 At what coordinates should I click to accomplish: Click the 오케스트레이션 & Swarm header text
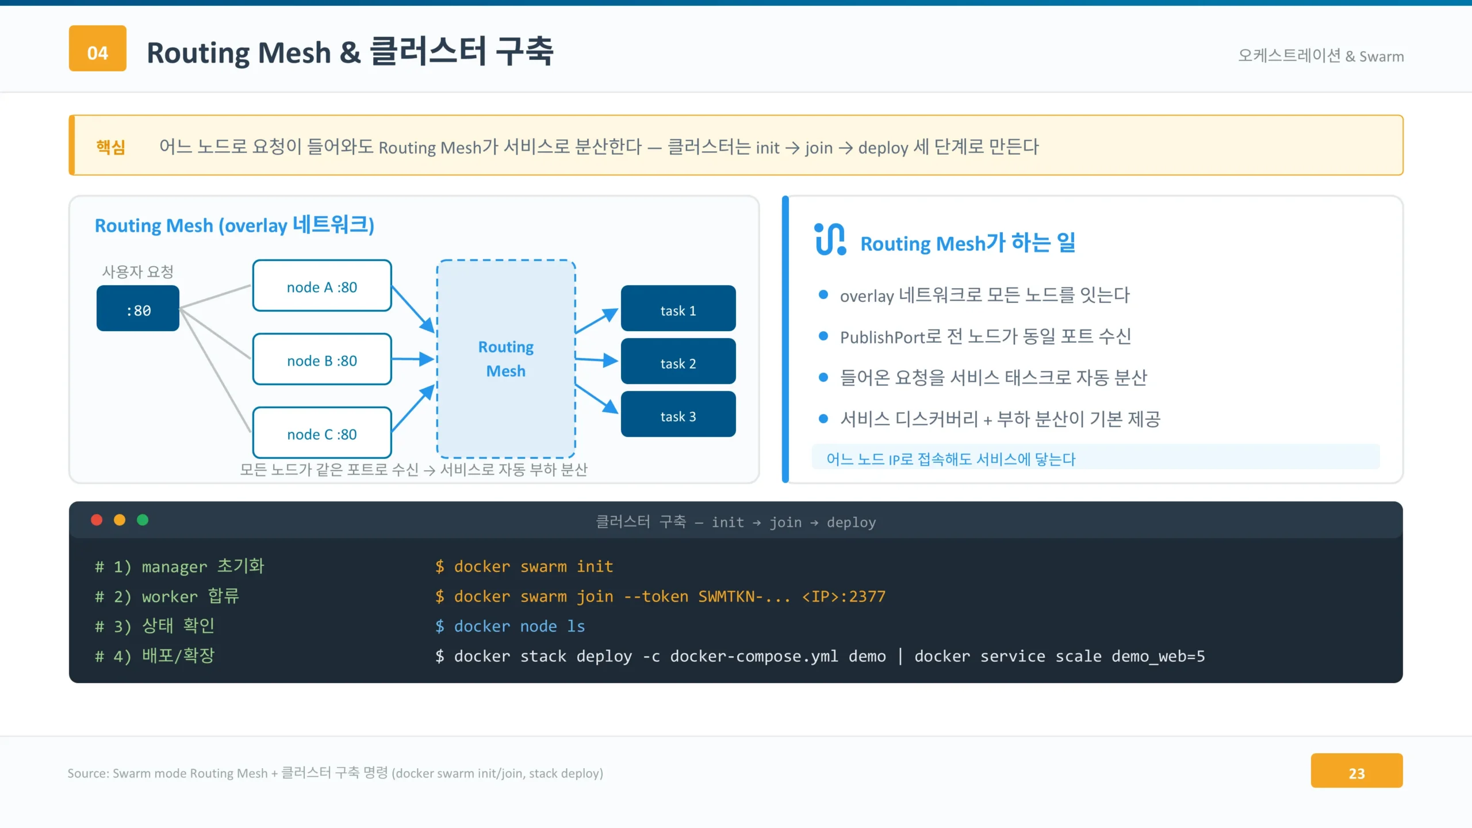coord(1321,56)
